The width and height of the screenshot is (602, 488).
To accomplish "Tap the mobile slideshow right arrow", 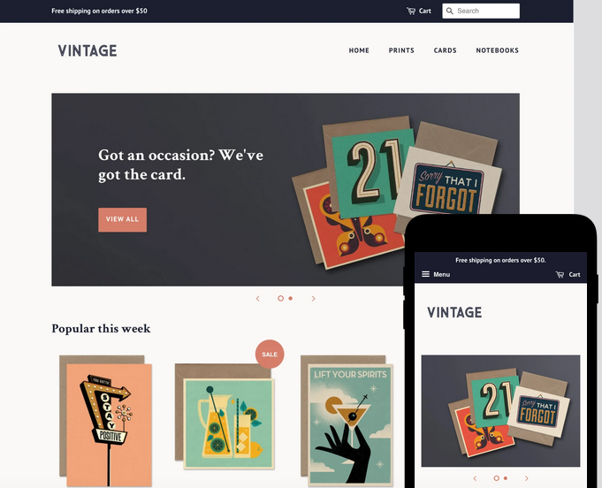I will pos(526,478).
